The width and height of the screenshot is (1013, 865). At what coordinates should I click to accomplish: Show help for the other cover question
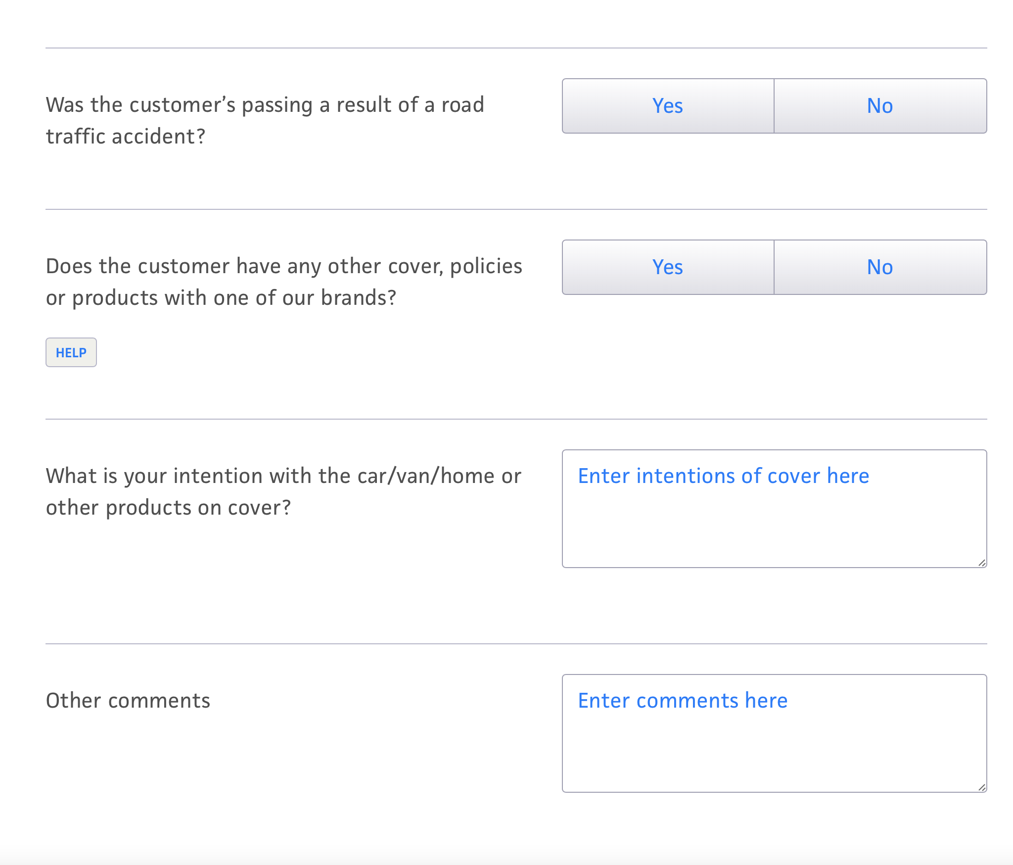[71, 352]
